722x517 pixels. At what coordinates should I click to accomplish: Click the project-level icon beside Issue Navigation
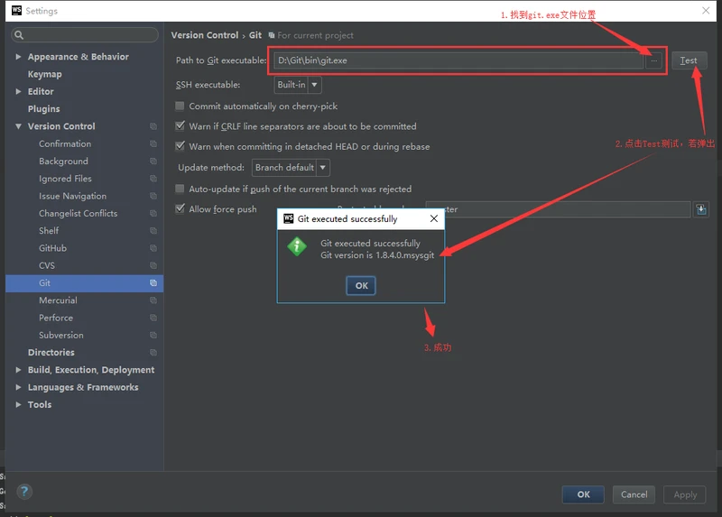tap(153, 196)
